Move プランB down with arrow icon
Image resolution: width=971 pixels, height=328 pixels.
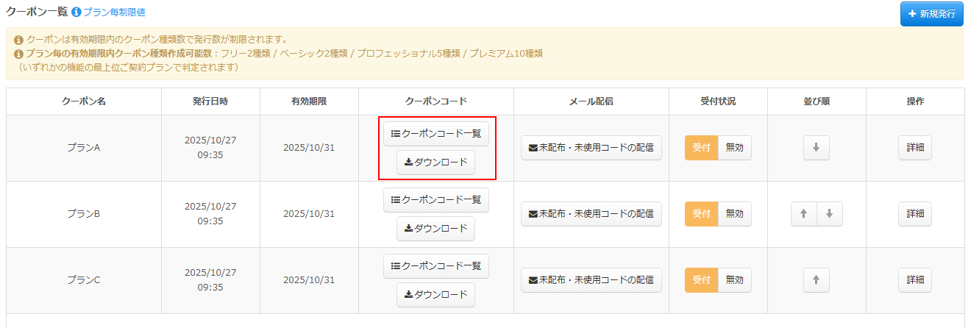pos(829,214)
